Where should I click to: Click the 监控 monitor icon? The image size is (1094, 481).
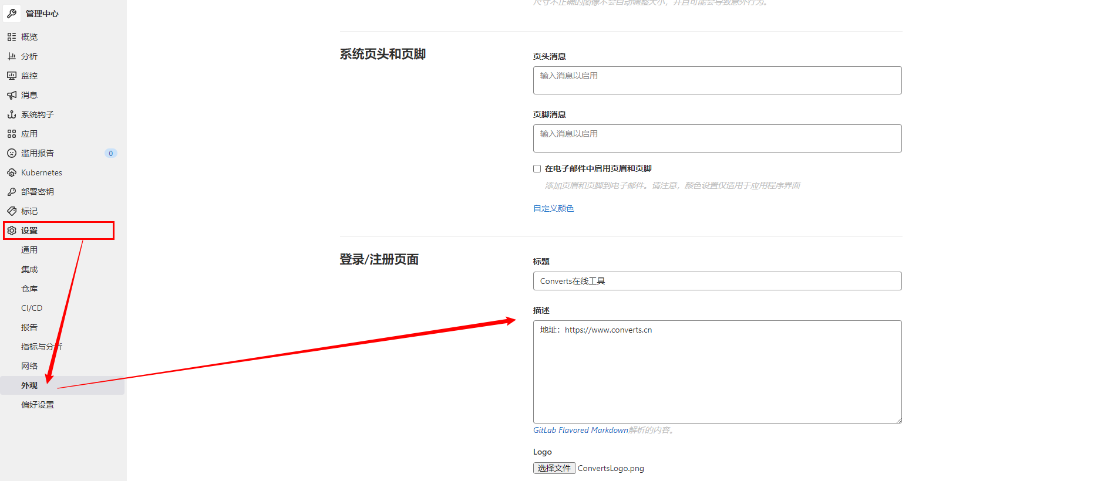12,76
